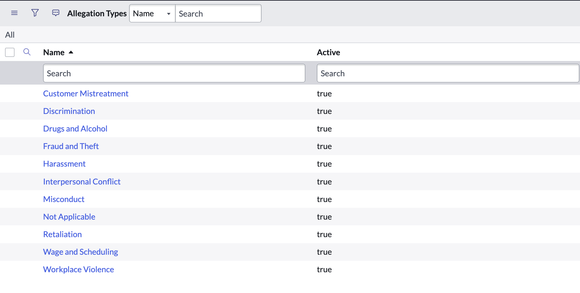Open the Fraud and Theft record
The width and height of the screenshot is (580, 293).
tap(71, 146)
